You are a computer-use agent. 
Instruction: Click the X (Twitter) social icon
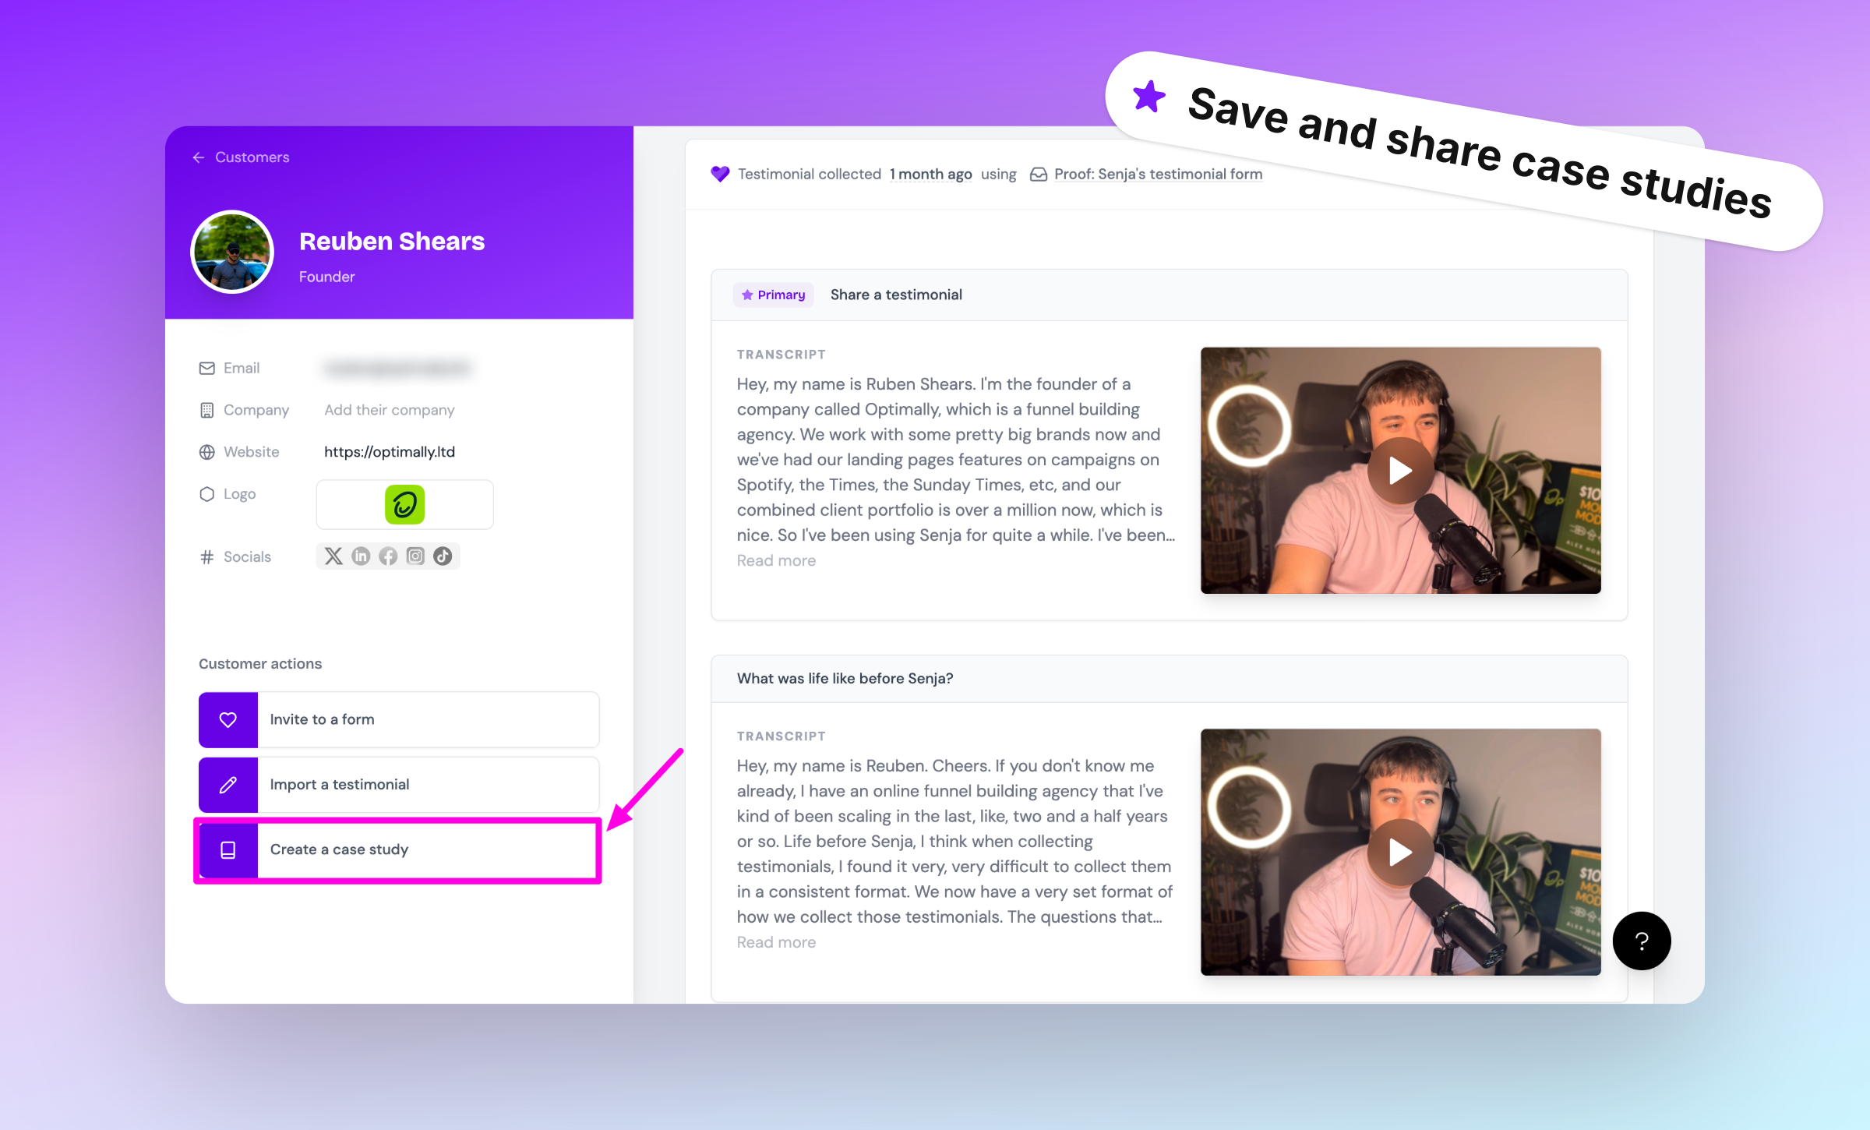(333, 556)
